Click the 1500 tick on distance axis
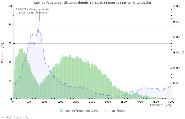185x119 pixels. pyautogui.click(x=61, y=102)
